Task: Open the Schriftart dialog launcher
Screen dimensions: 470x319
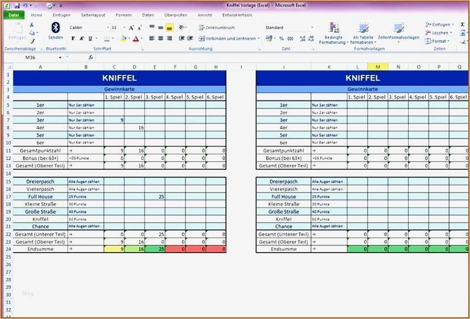Action: [x=142, y=49]
